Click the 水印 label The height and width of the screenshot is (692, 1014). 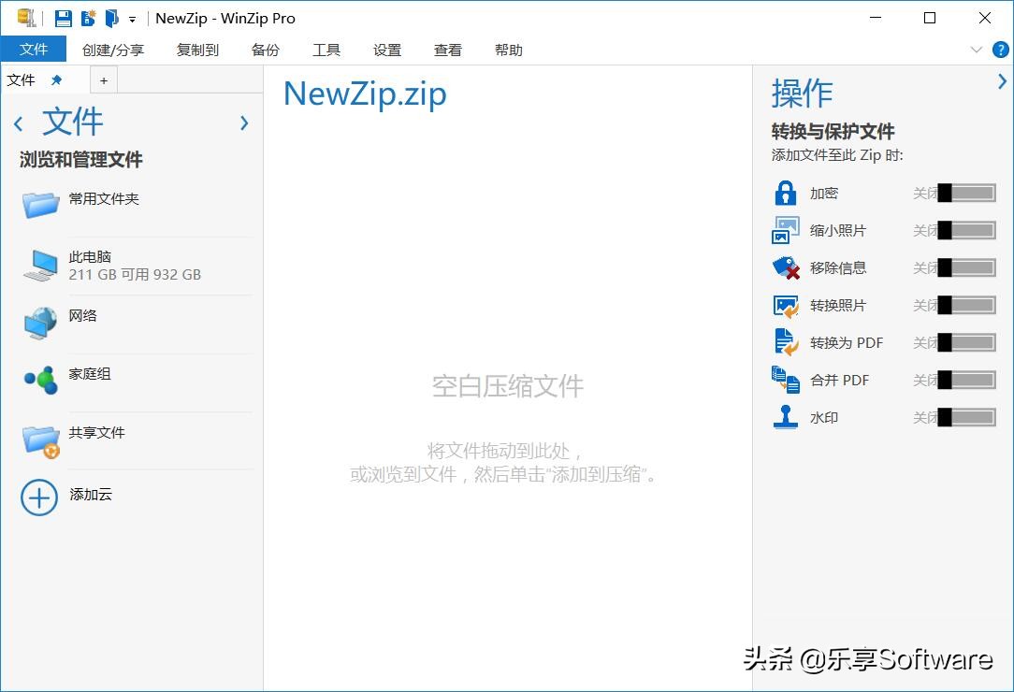coord(824,418)
